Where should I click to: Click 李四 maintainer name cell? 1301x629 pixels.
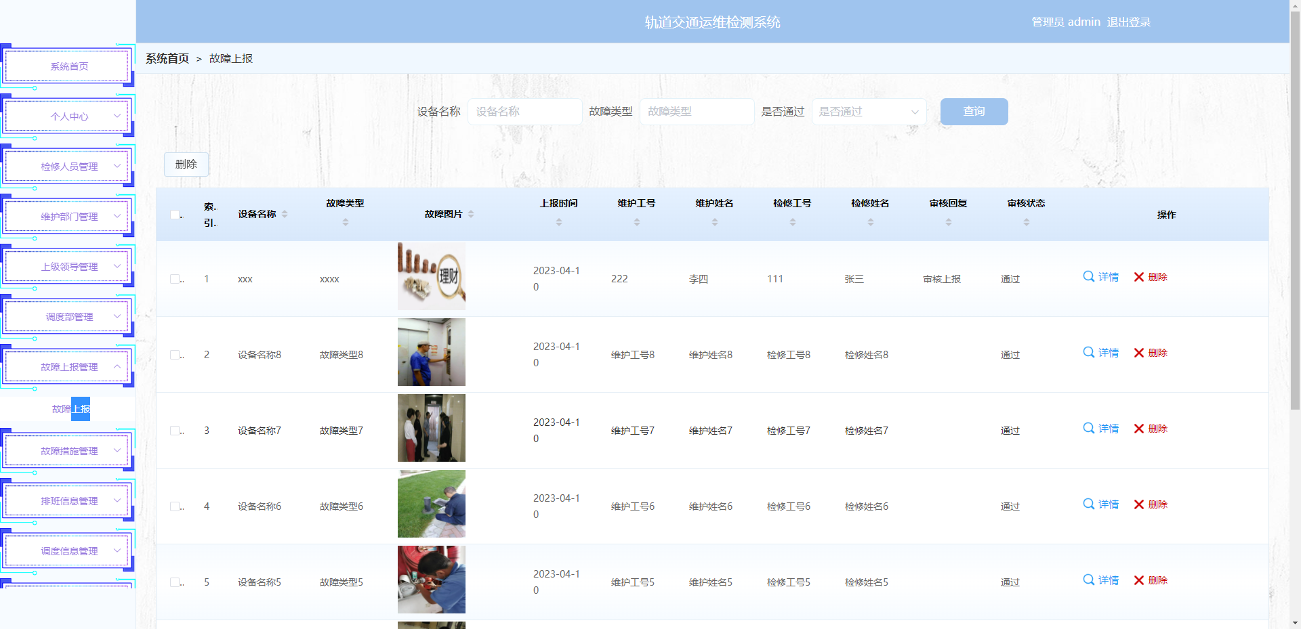click(x=699, y=279)
